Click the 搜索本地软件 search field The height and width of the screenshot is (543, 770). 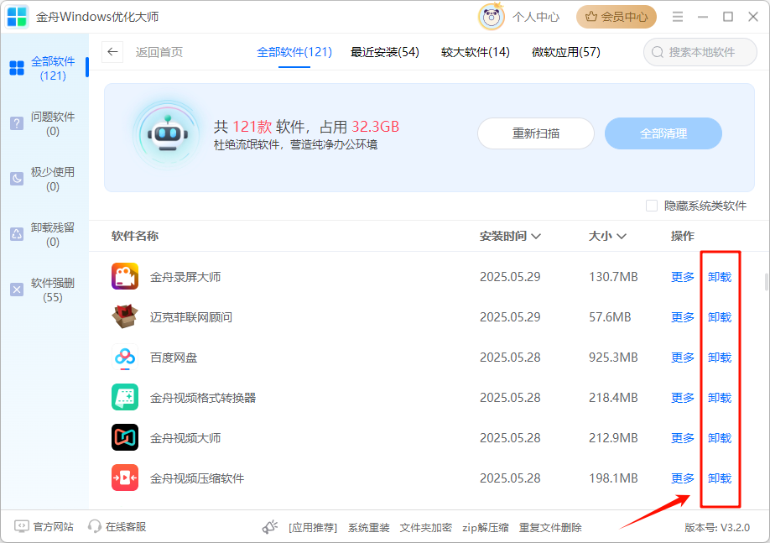coord(700,52)
